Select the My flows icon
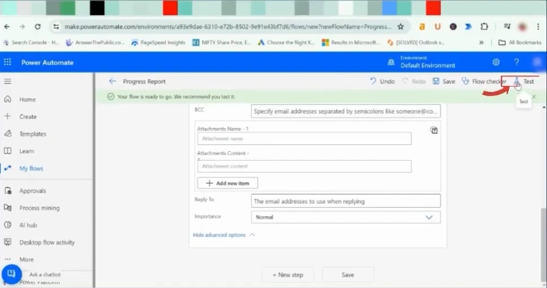The height and width of the screenshot is (288, 547). click(7, 168)
